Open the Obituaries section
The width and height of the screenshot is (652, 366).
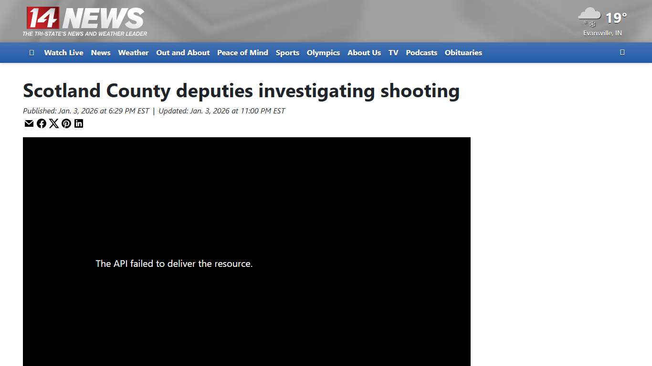pos(463,53)
